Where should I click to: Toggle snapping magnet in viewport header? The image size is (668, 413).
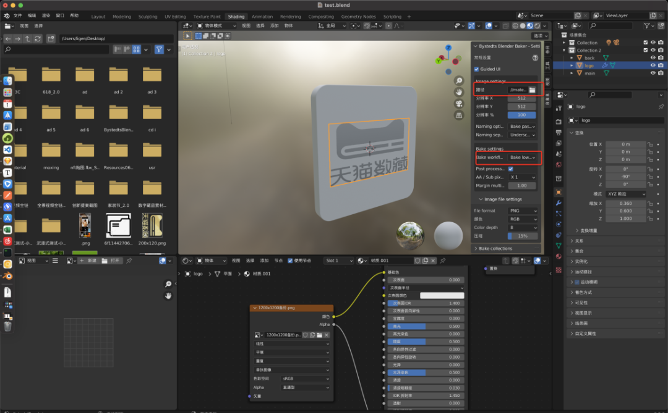[x=367, y=25]
